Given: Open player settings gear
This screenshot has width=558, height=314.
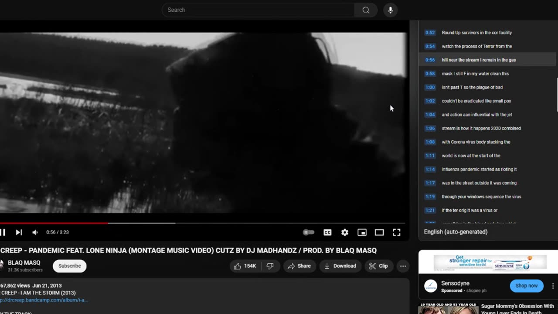Looking at the screenshot, I should 345,232.
